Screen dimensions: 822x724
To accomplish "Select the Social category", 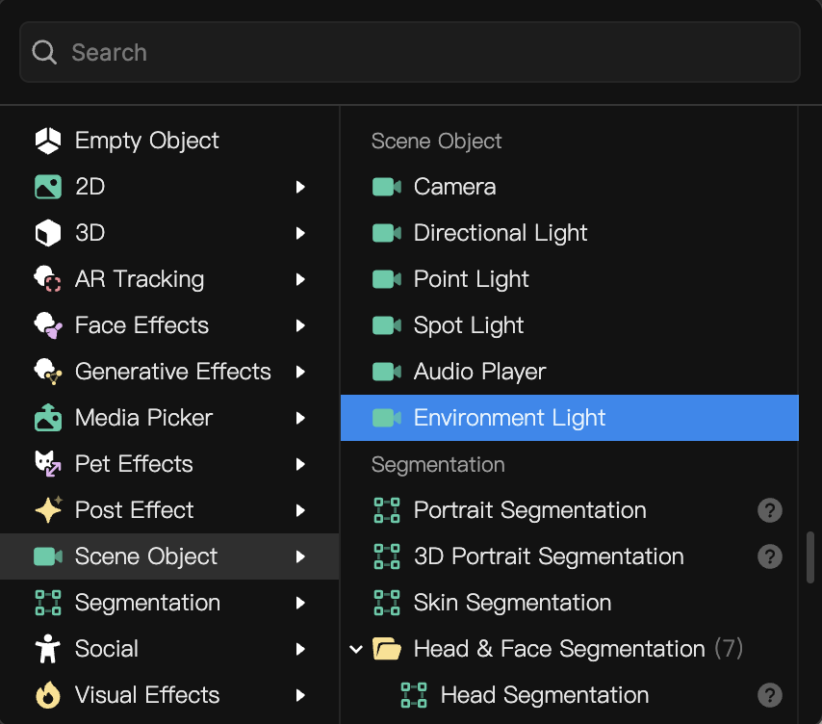I will [169, 649].
